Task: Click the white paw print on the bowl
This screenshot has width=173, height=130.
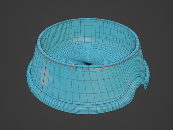Action: pyautogui.click(x=46, y=77)
